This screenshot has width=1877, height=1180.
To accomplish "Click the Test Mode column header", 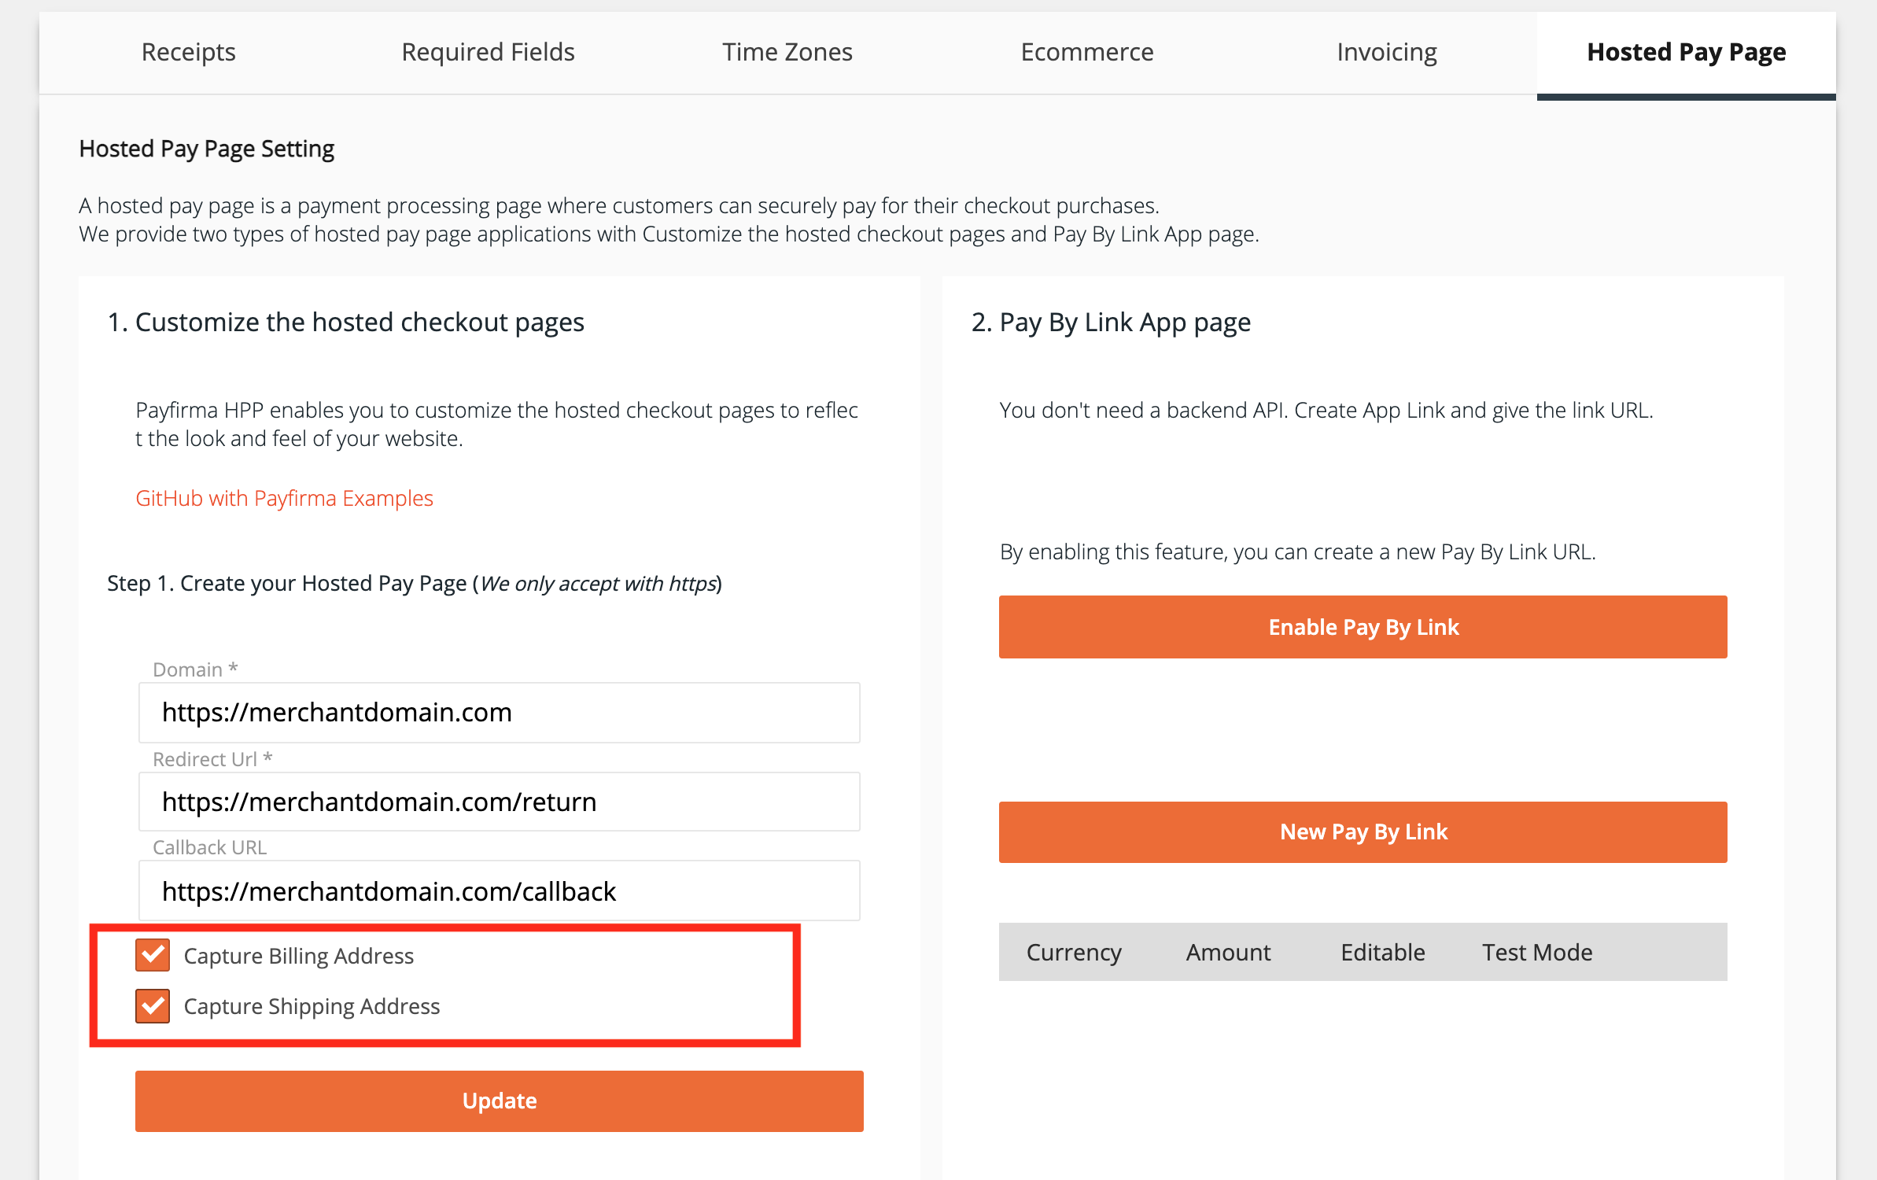I will (x=1537, y=952).
